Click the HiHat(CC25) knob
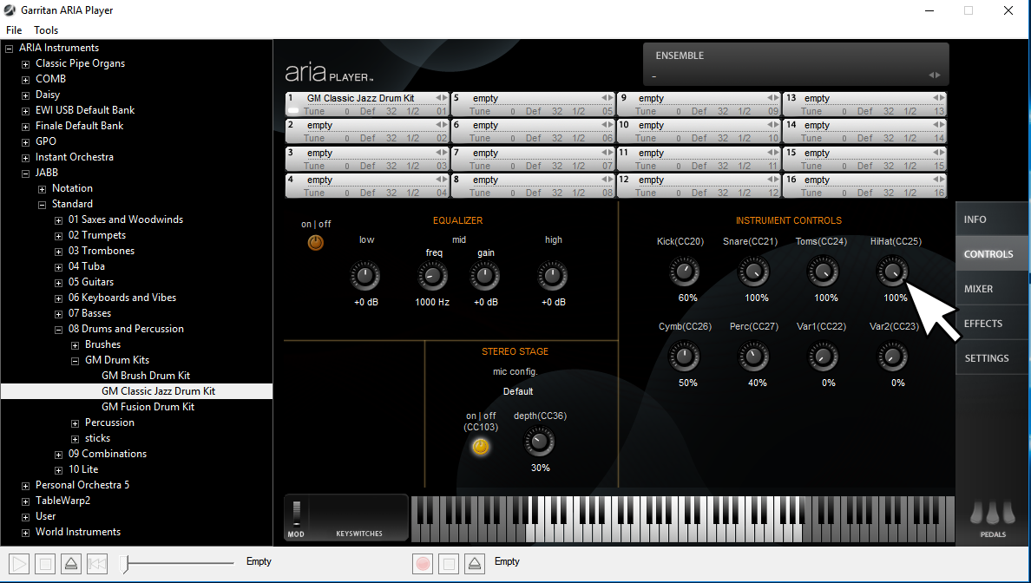The height and width of the screenshot is (583, 1031). 893,272
